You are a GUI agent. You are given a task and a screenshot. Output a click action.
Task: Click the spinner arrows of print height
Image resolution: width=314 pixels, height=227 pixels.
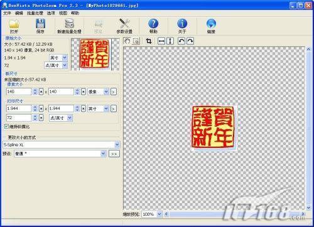(77, 108)
